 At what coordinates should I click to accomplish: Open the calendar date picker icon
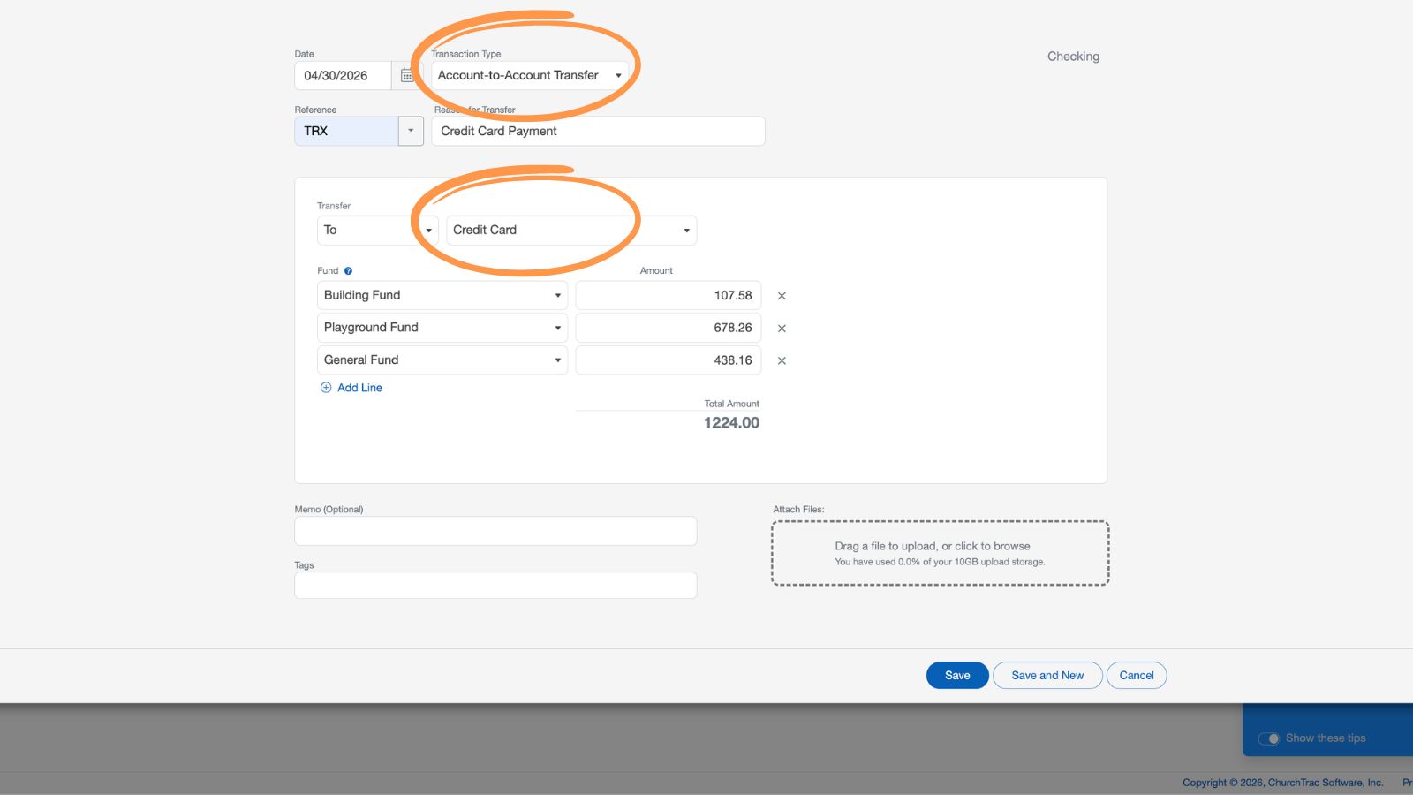coord(406,76)
